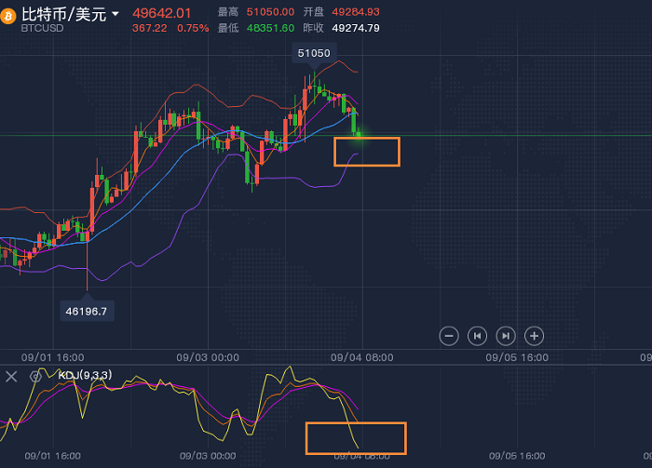Click the orange Bitcoin logo icon
Screen dimensions: 652x468
[9, 19]
